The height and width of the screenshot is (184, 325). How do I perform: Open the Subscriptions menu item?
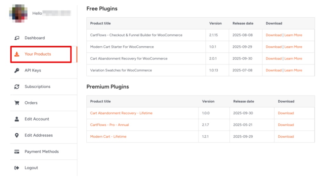pos(37,86)
